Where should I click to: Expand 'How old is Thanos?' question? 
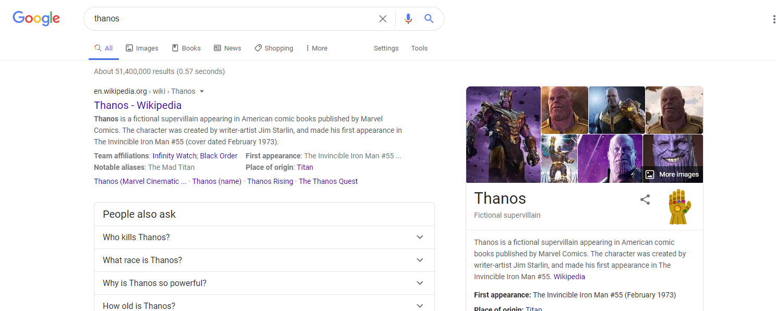pyautogui.click(x=264, y=303)
